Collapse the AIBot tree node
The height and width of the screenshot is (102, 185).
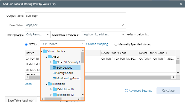[x=46, y=57]
